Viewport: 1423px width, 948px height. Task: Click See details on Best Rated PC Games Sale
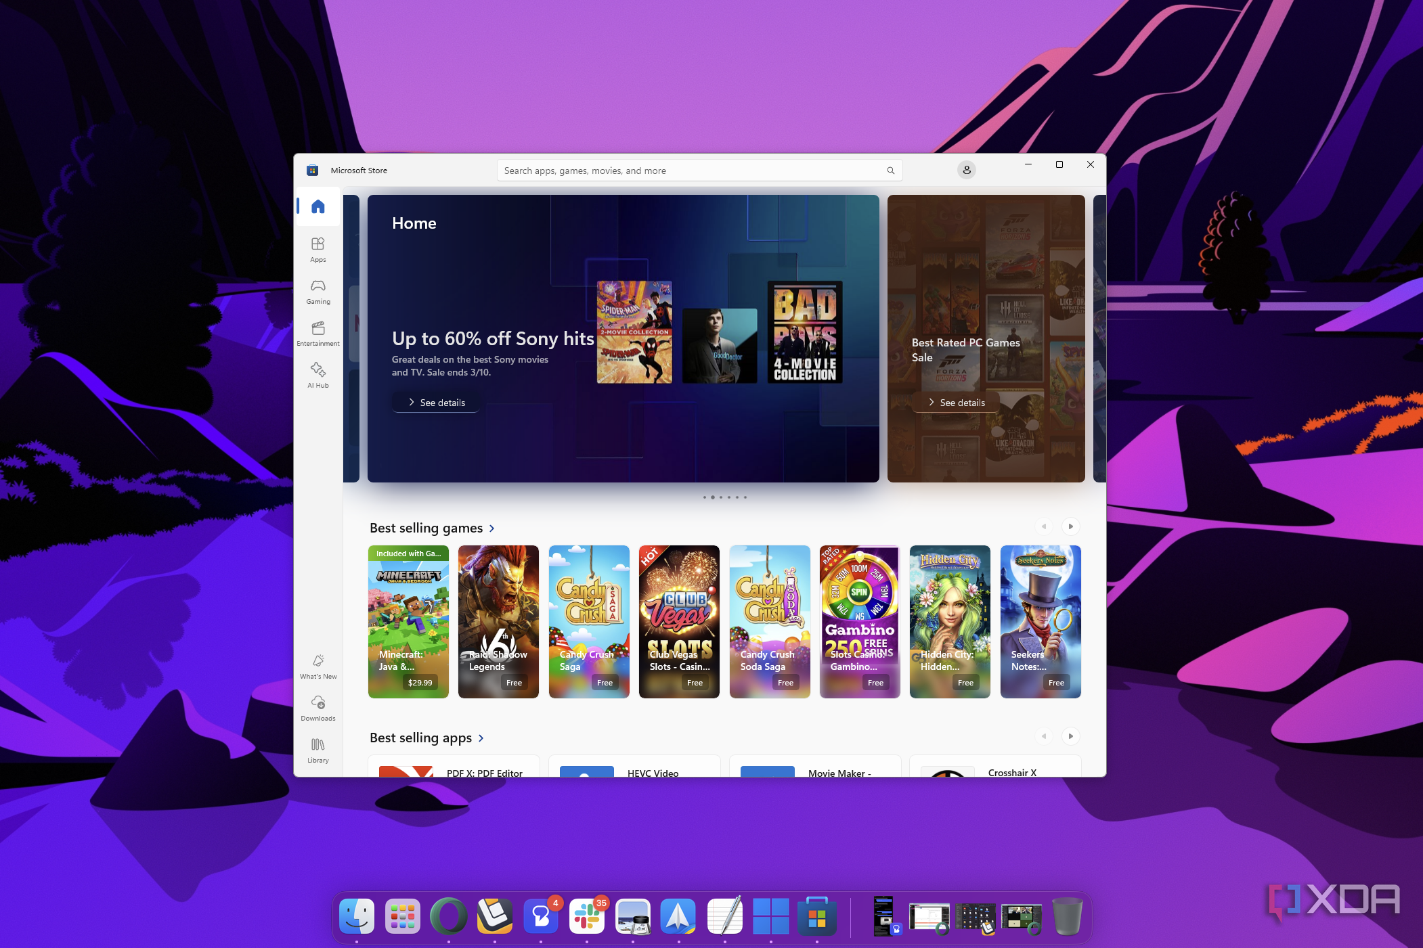956,403
